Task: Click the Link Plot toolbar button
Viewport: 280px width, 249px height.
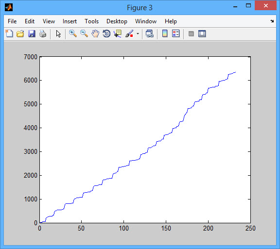Action: 149,33
